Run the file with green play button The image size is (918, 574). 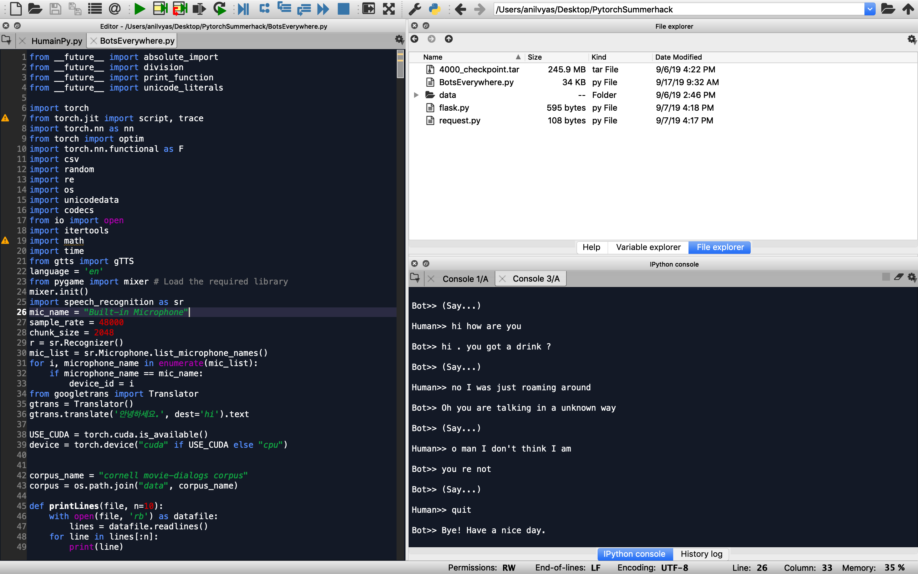(x=140, y=9)
